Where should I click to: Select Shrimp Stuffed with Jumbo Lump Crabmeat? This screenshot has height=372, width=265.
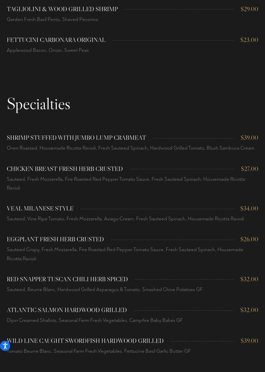coord(76,138)
